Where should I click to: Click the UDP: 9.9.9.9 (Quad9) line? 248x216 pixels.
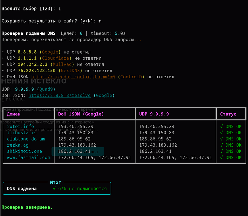(x=28, y=89)
